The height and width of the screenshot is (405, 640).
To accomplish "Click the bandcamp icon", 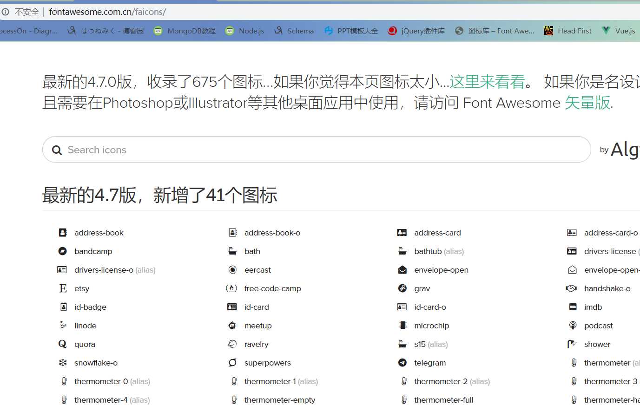I will point(63,251).
